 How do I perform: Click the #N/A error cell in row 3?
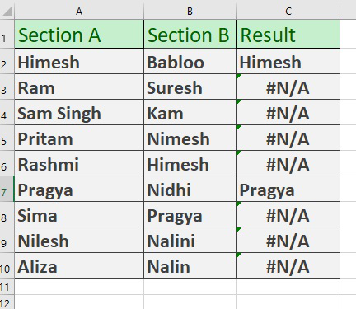(288, 87)
